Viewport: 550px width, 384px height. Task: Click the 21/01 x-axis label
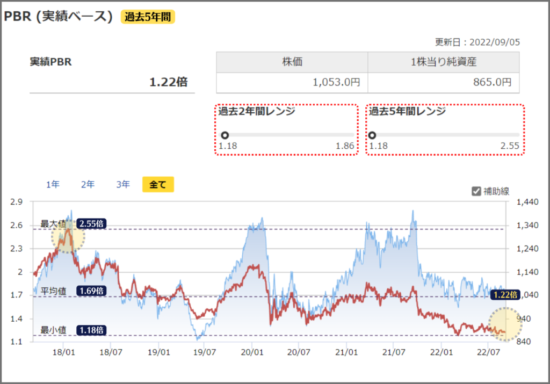point(346,352)
